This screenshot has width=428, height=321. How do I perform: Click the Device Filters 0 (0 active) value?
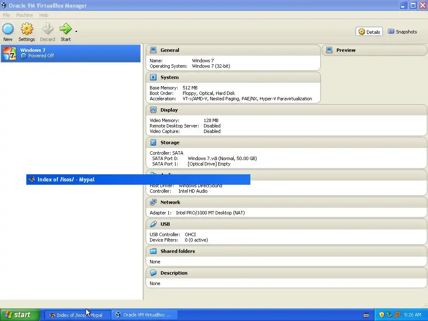196,240
